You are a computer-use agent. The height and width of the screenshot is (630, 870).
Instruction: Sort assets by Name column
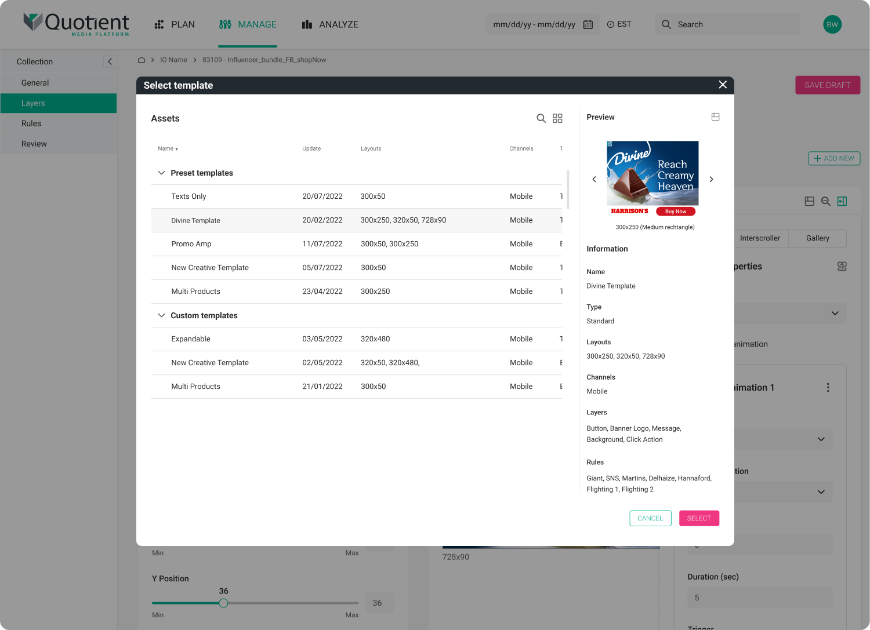tap(168, 149)
